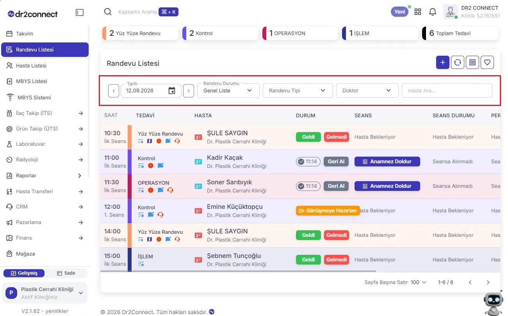This screenshot has width=508, height=316.
Task: Mark the 10:30 appointment as Geldi
Action: click(x=308, y=137)
